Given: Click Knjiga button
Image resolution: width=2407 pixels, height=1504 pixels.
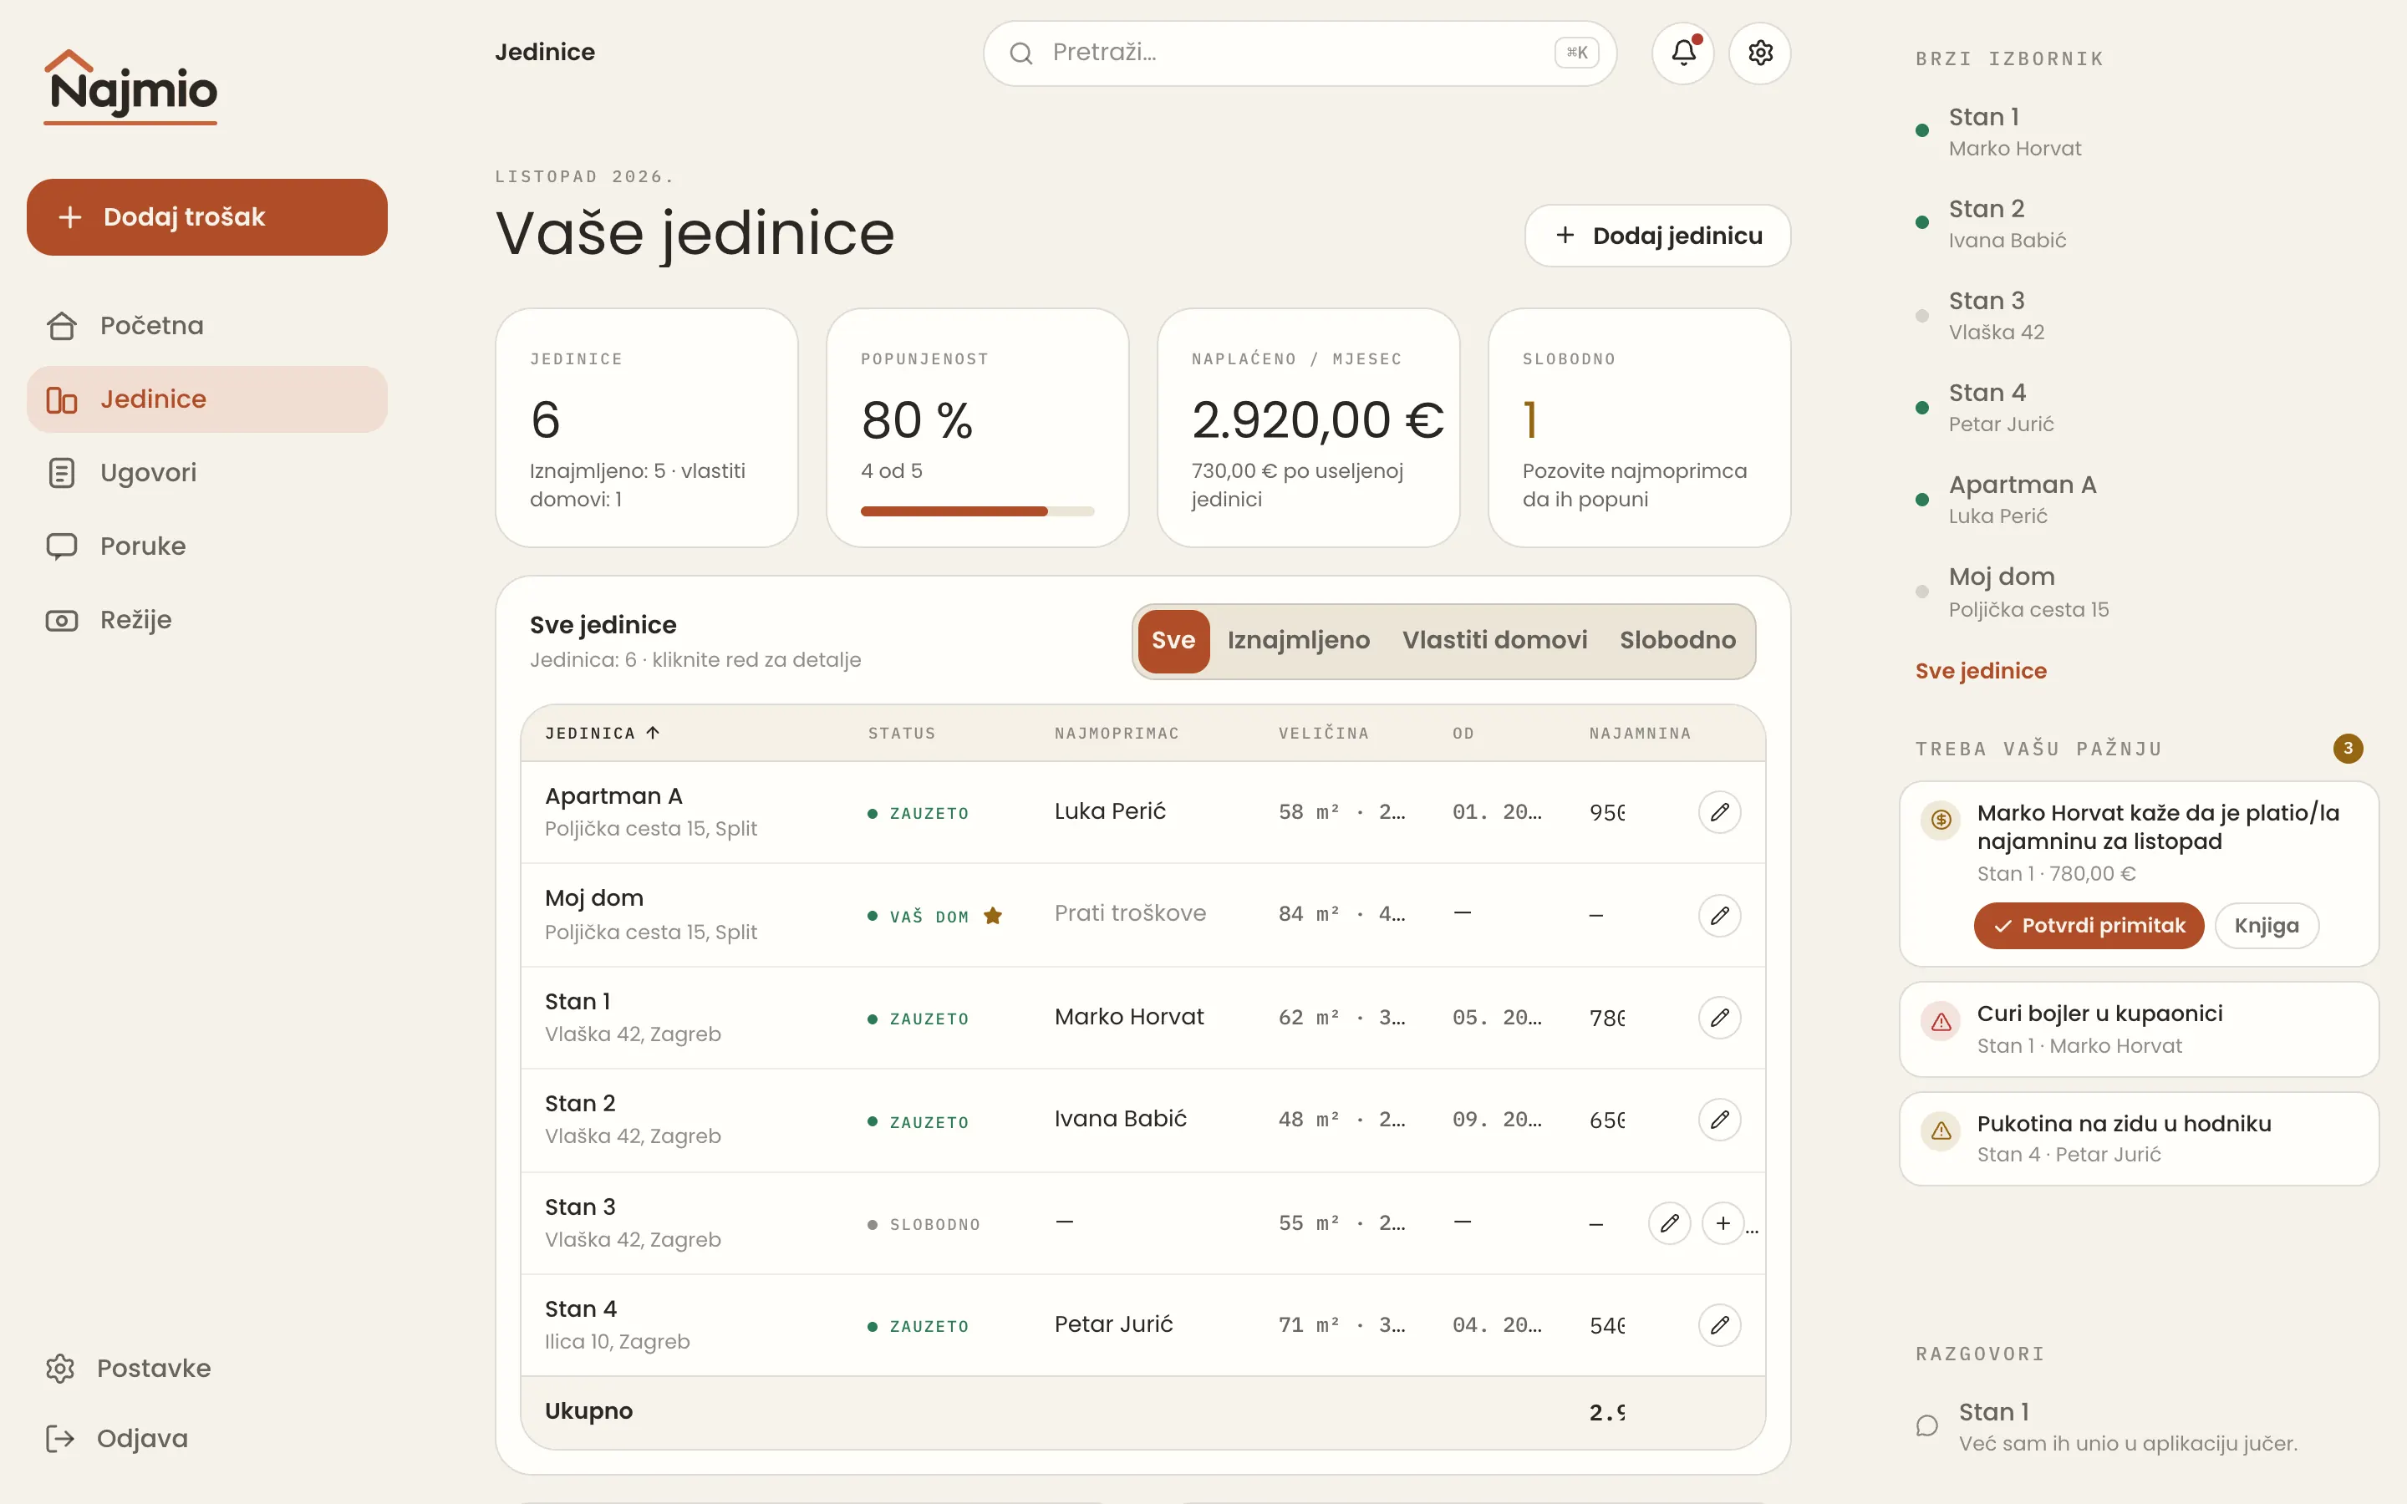Looking at the screenshot, I should coord(2266,926).
